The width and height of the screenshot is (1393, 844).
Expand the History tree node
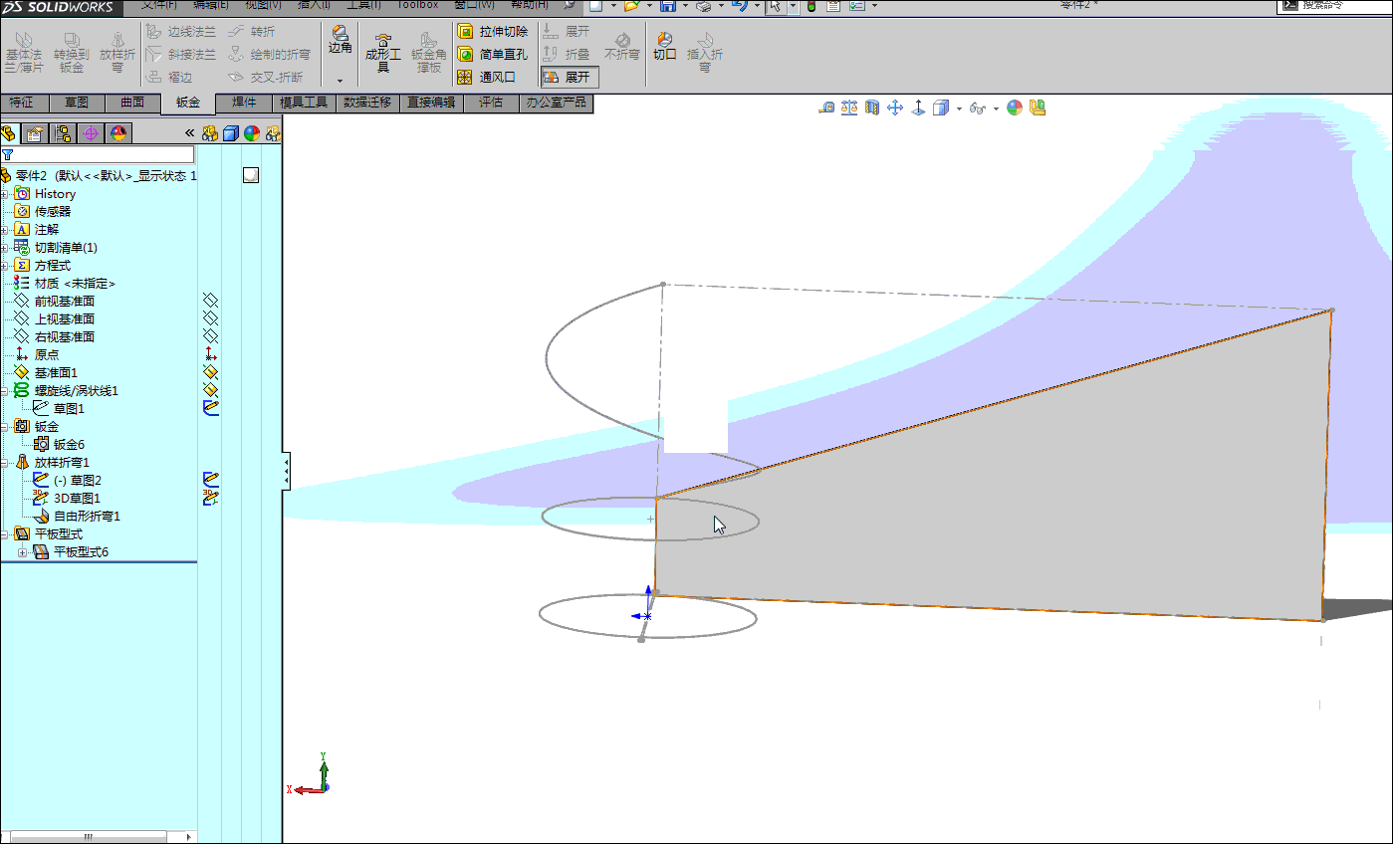(x=4, y=194)
